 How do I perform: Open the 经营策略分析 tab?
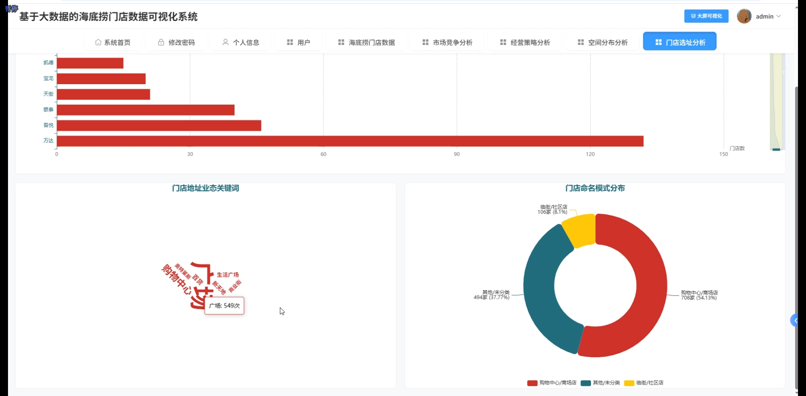pos(525,42)
